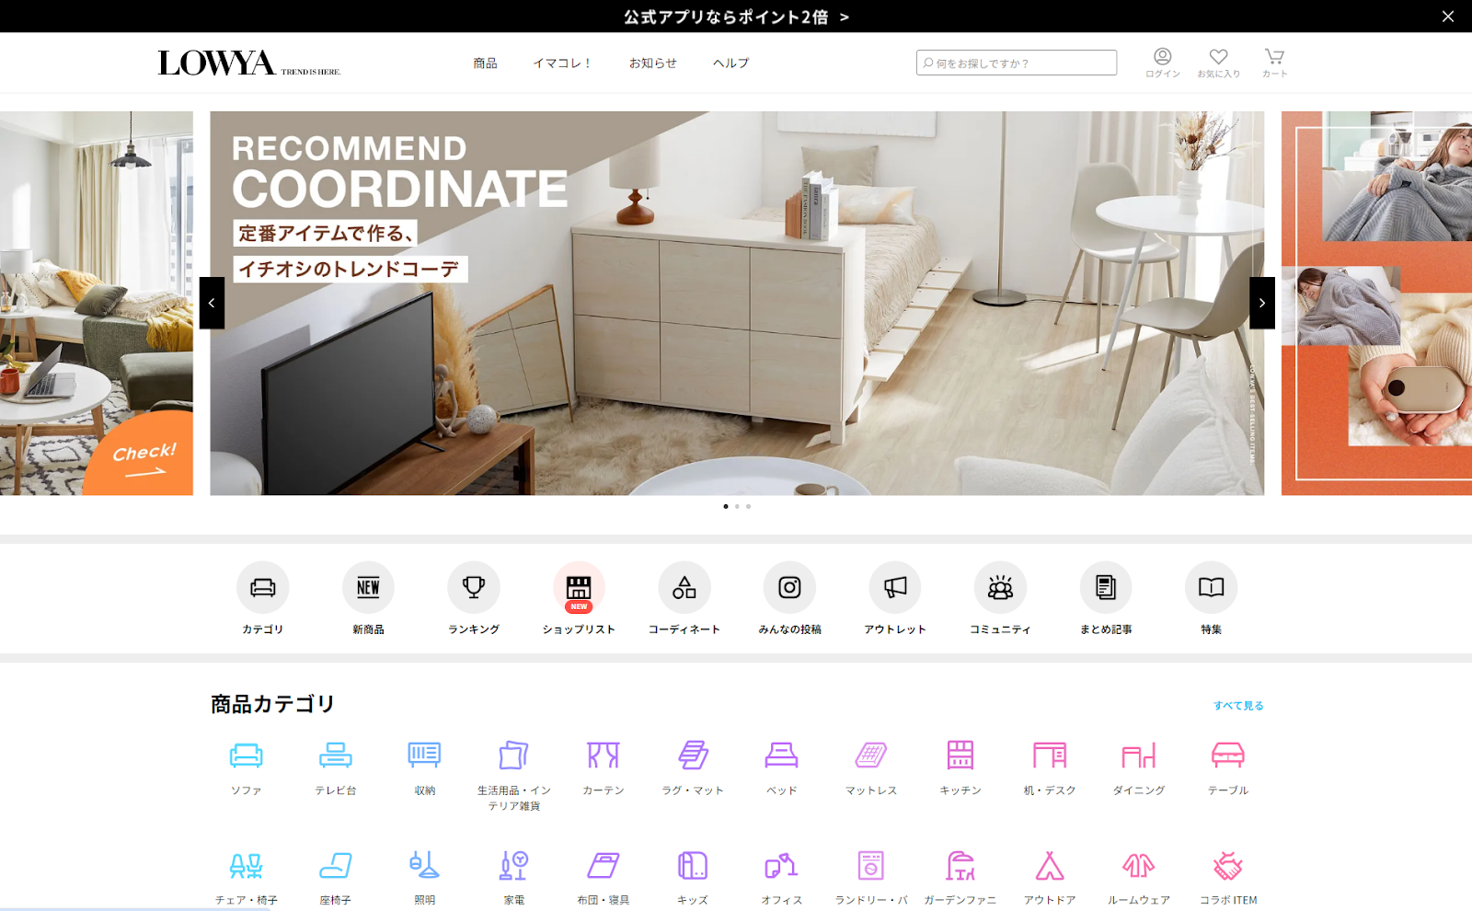The image size is (1472, 911).
Task: Select the 収納 storage category icon
Action: pyautogui.click(x=424, y=755)
